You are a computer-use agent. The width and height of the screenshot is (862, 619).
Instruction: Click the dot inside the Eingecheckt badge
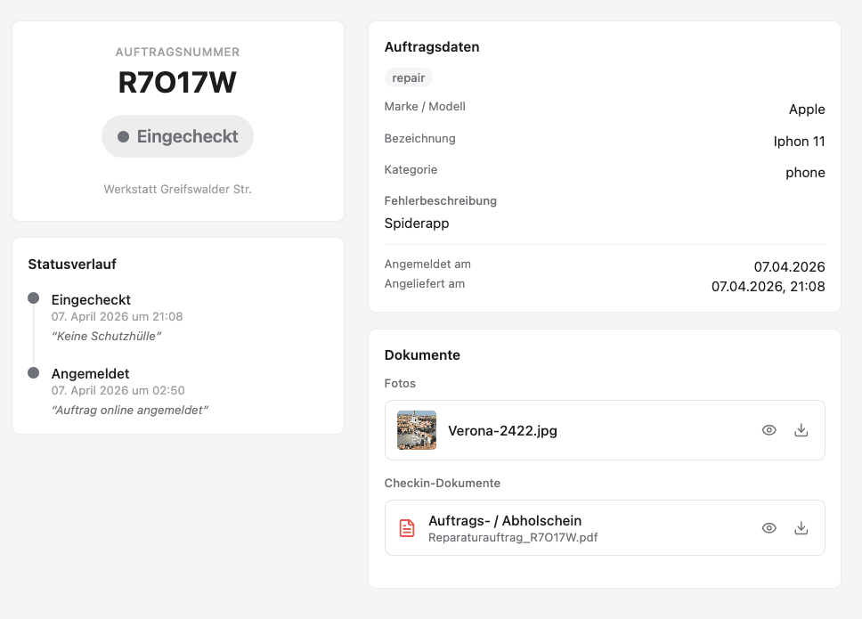click(x=124, y=137)
